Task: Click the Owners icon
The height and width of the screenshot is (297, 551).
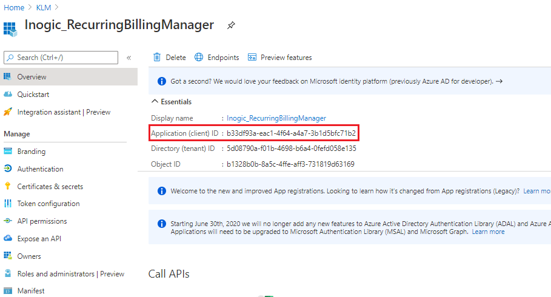Action: pos(8,256)
